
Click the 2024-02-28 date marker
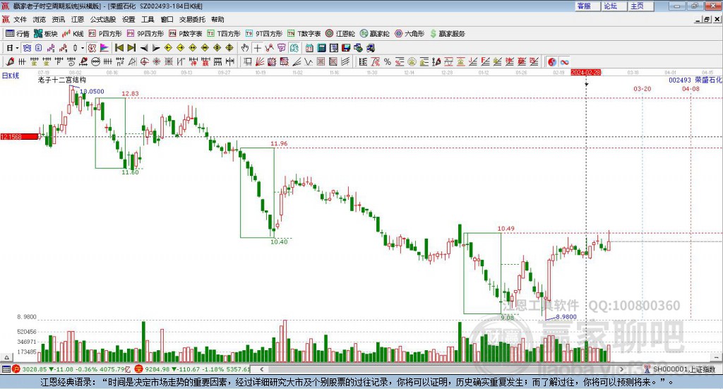[585, 73]
